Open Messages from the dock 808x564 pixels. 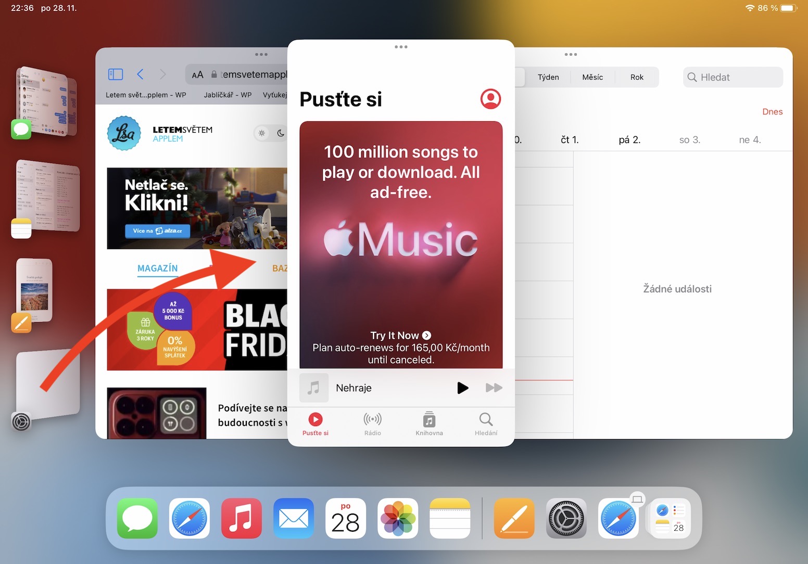pyautogui.click(x=137, y=518)
